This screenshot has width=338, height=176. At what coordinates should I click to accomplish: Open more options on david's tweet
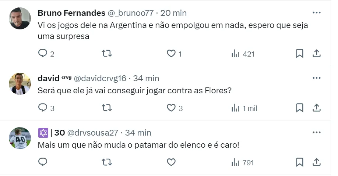pyautogui.click(x=316, y=78)
